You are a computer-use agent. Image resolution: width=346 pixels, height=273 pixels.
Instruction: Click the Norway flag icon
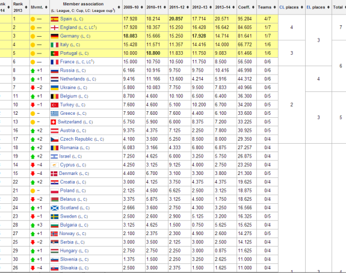(x=54, y=234)
